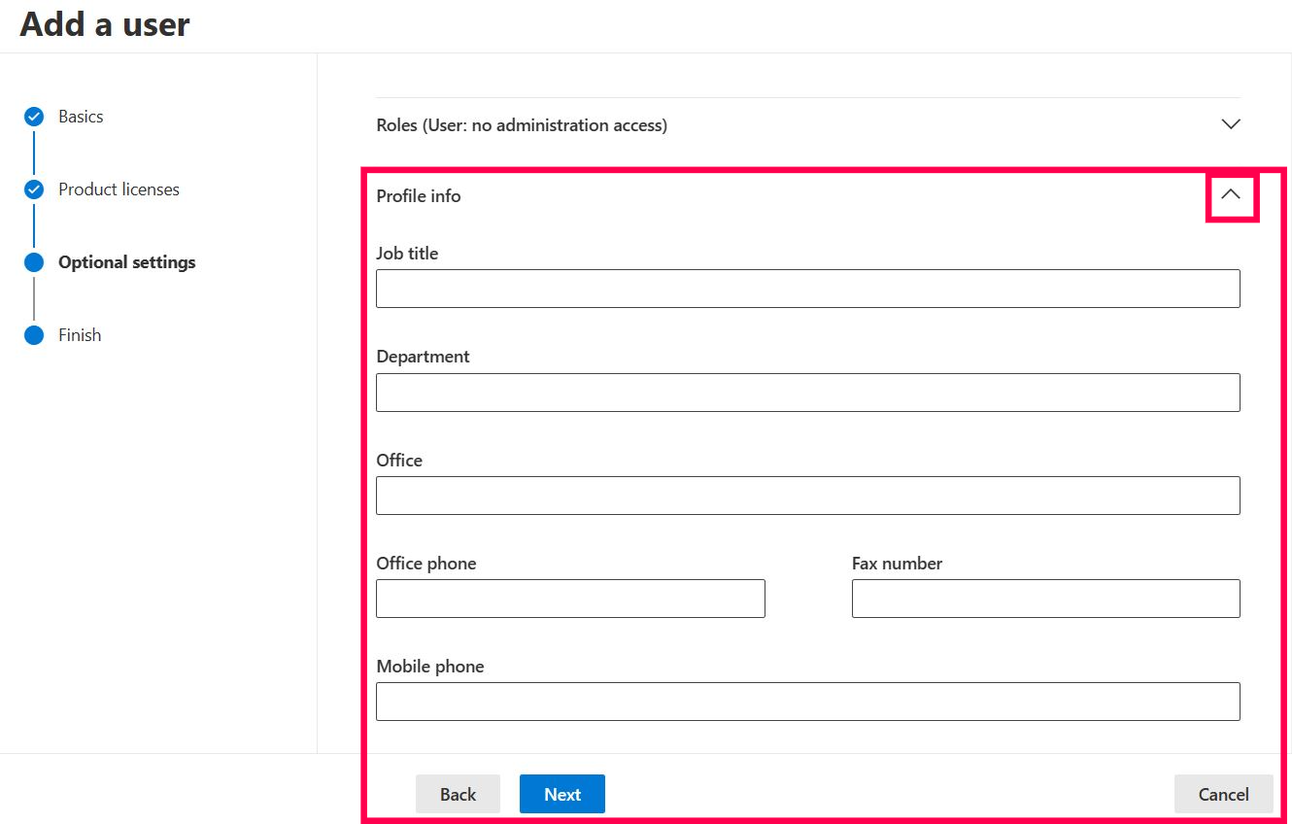Proceed with the blue Next button

coord(561,794)
